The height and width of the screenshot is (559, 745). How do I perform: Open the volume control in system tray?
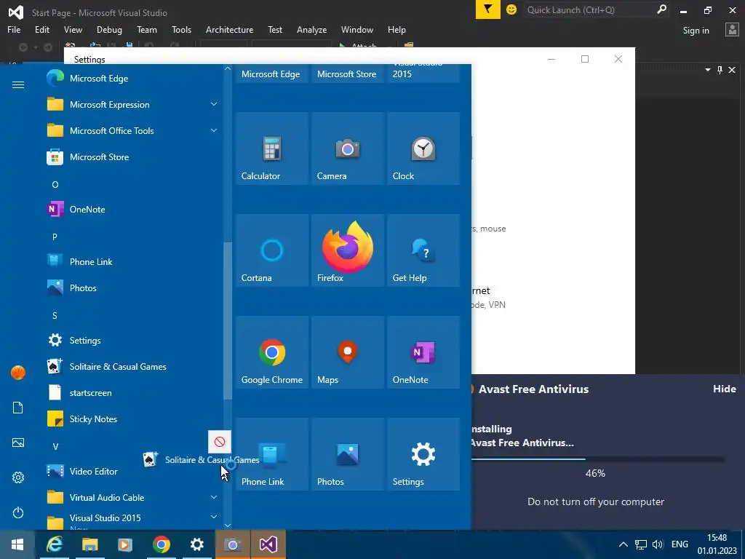pyautogui.click(x=658, y=544)
